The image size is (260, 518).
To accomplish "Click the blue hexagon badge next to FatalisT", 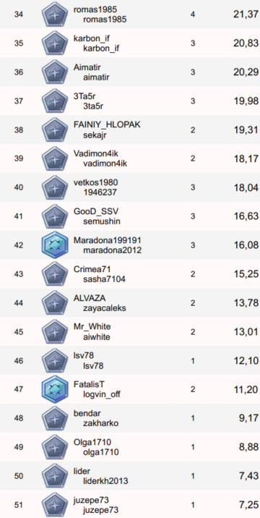I will 55,389.
